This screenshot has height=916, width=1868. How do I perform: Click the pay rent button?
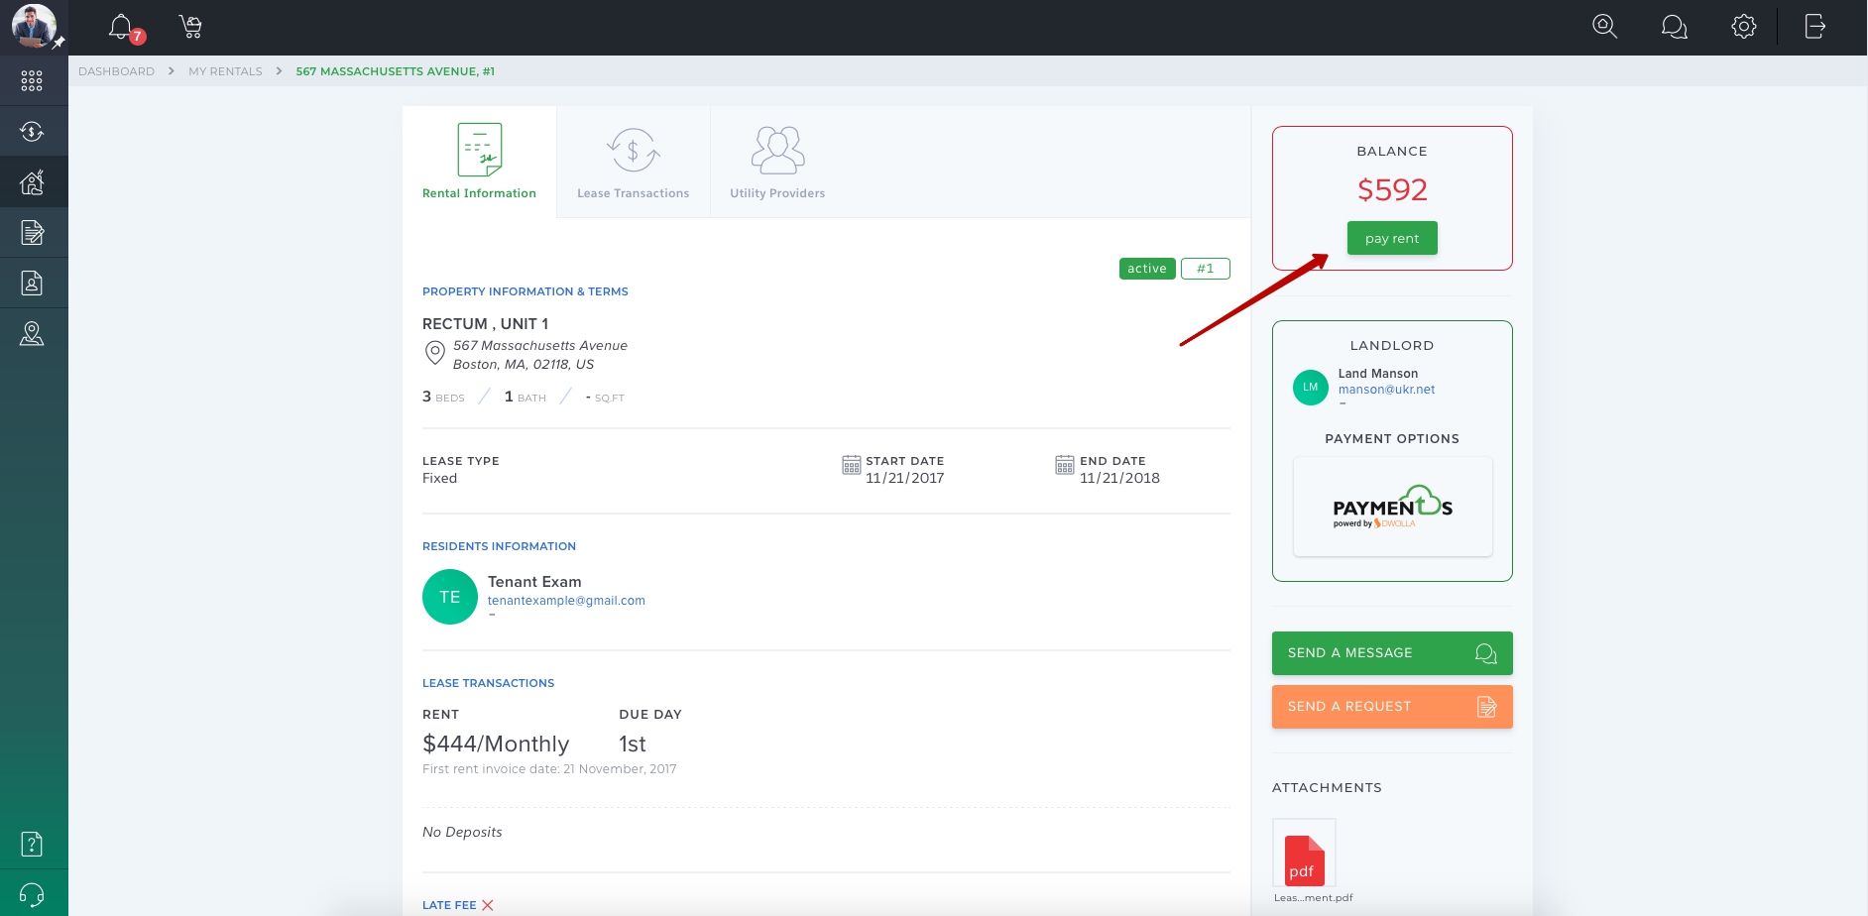click(x=1392, y=238)
